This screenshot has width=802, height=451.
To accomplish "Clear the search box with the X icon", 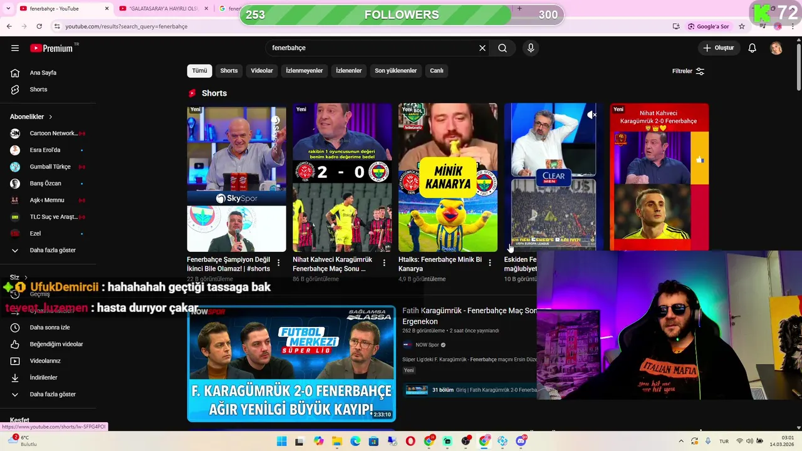I will 482,48.
